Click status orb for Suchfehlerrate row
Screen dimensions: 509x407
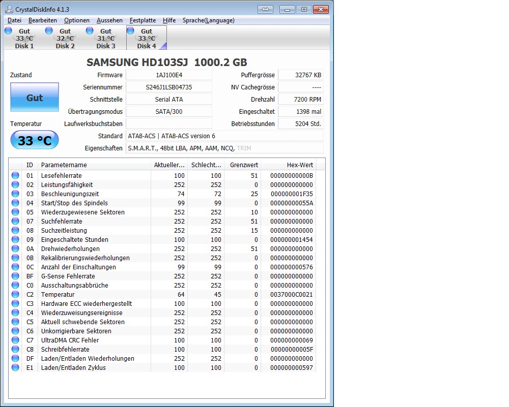(x=15, y=221)
